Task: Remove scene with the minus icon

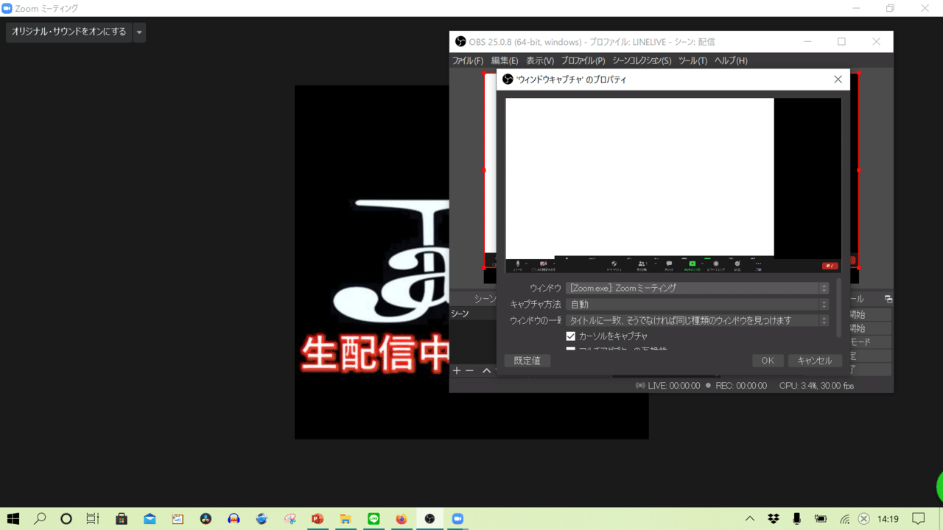Action: (469, 370)
